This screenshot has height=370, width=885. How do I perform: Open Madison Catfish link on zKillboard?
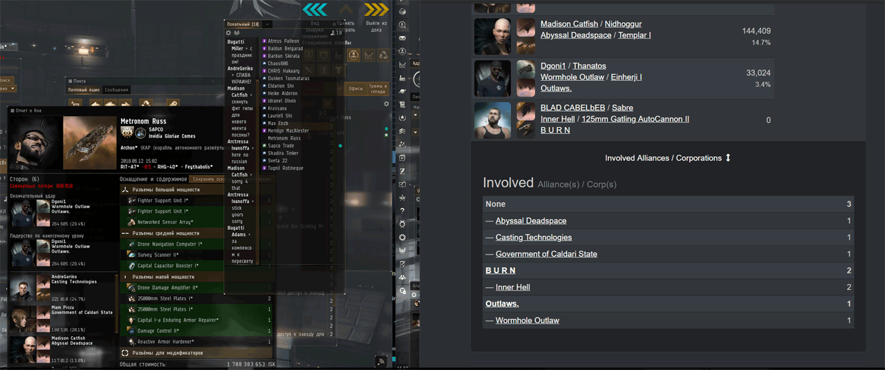(570, 24)
